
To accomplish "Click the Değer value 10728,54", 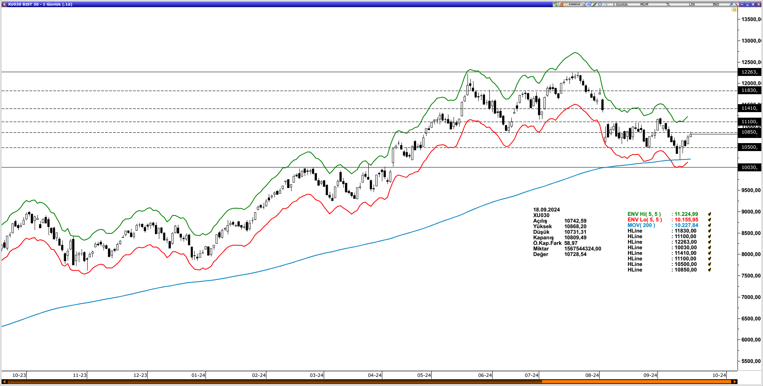I will tap(575, 254).
